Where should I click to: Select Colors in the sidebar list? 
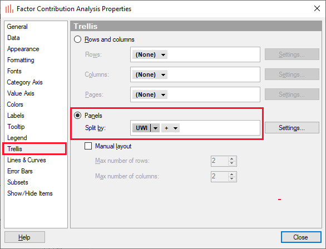click(15, 104)
